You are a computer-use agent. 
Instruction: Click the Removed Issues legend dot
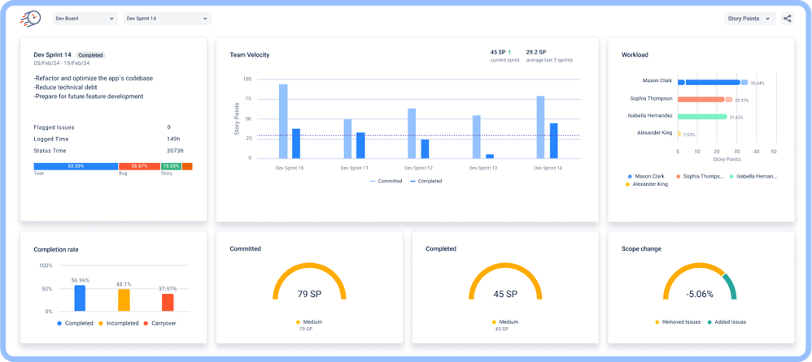coord(657,322)
